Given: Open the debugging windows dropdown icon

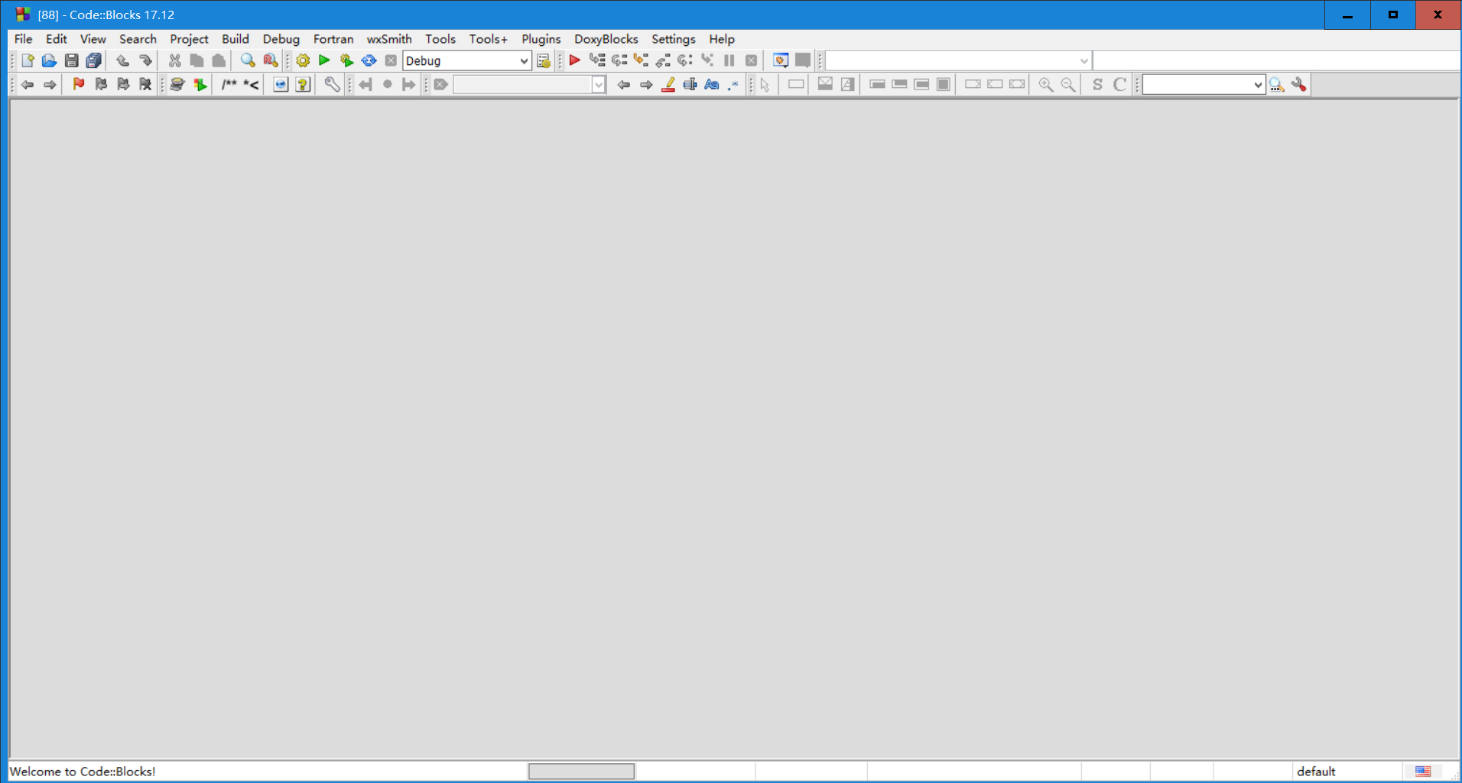Looking at the screenshot, I should (781, 60).
